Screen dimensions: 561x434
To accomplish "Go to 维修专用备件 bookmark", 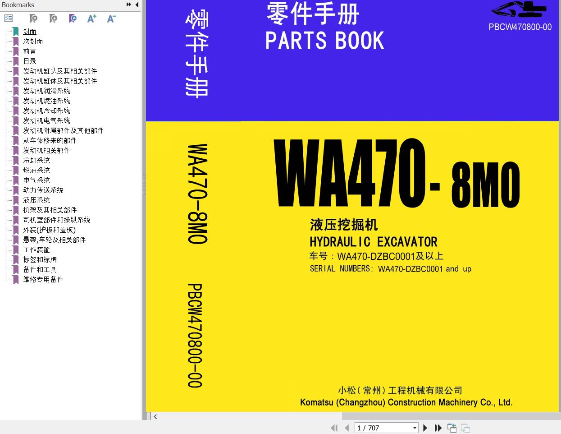I will (43, 279).
